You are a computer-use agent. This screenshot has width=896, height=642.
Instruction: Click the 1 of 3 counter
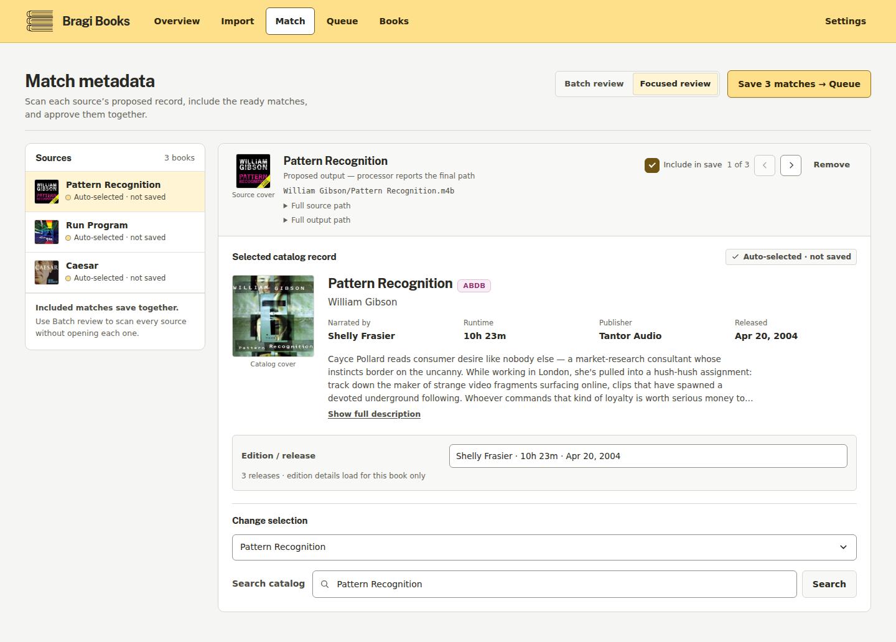click(x=738, y=165)
